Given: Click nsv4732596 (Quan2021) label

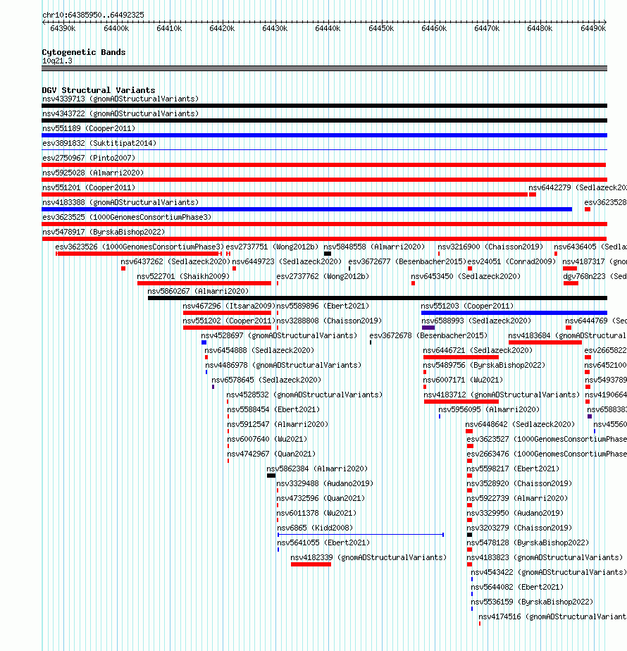Looking at the screenshot, I should click(x=321, y=499).
